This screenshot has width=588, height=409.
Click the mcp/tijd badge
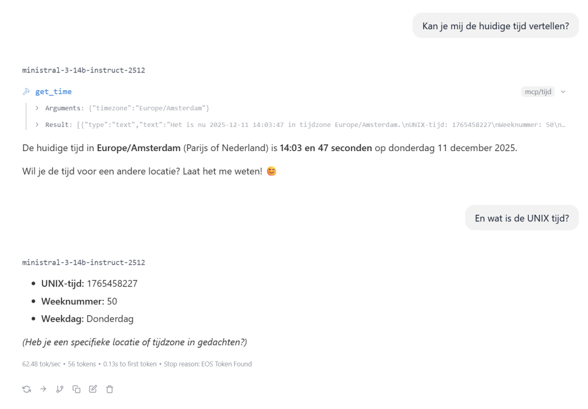tap(538, 92)
